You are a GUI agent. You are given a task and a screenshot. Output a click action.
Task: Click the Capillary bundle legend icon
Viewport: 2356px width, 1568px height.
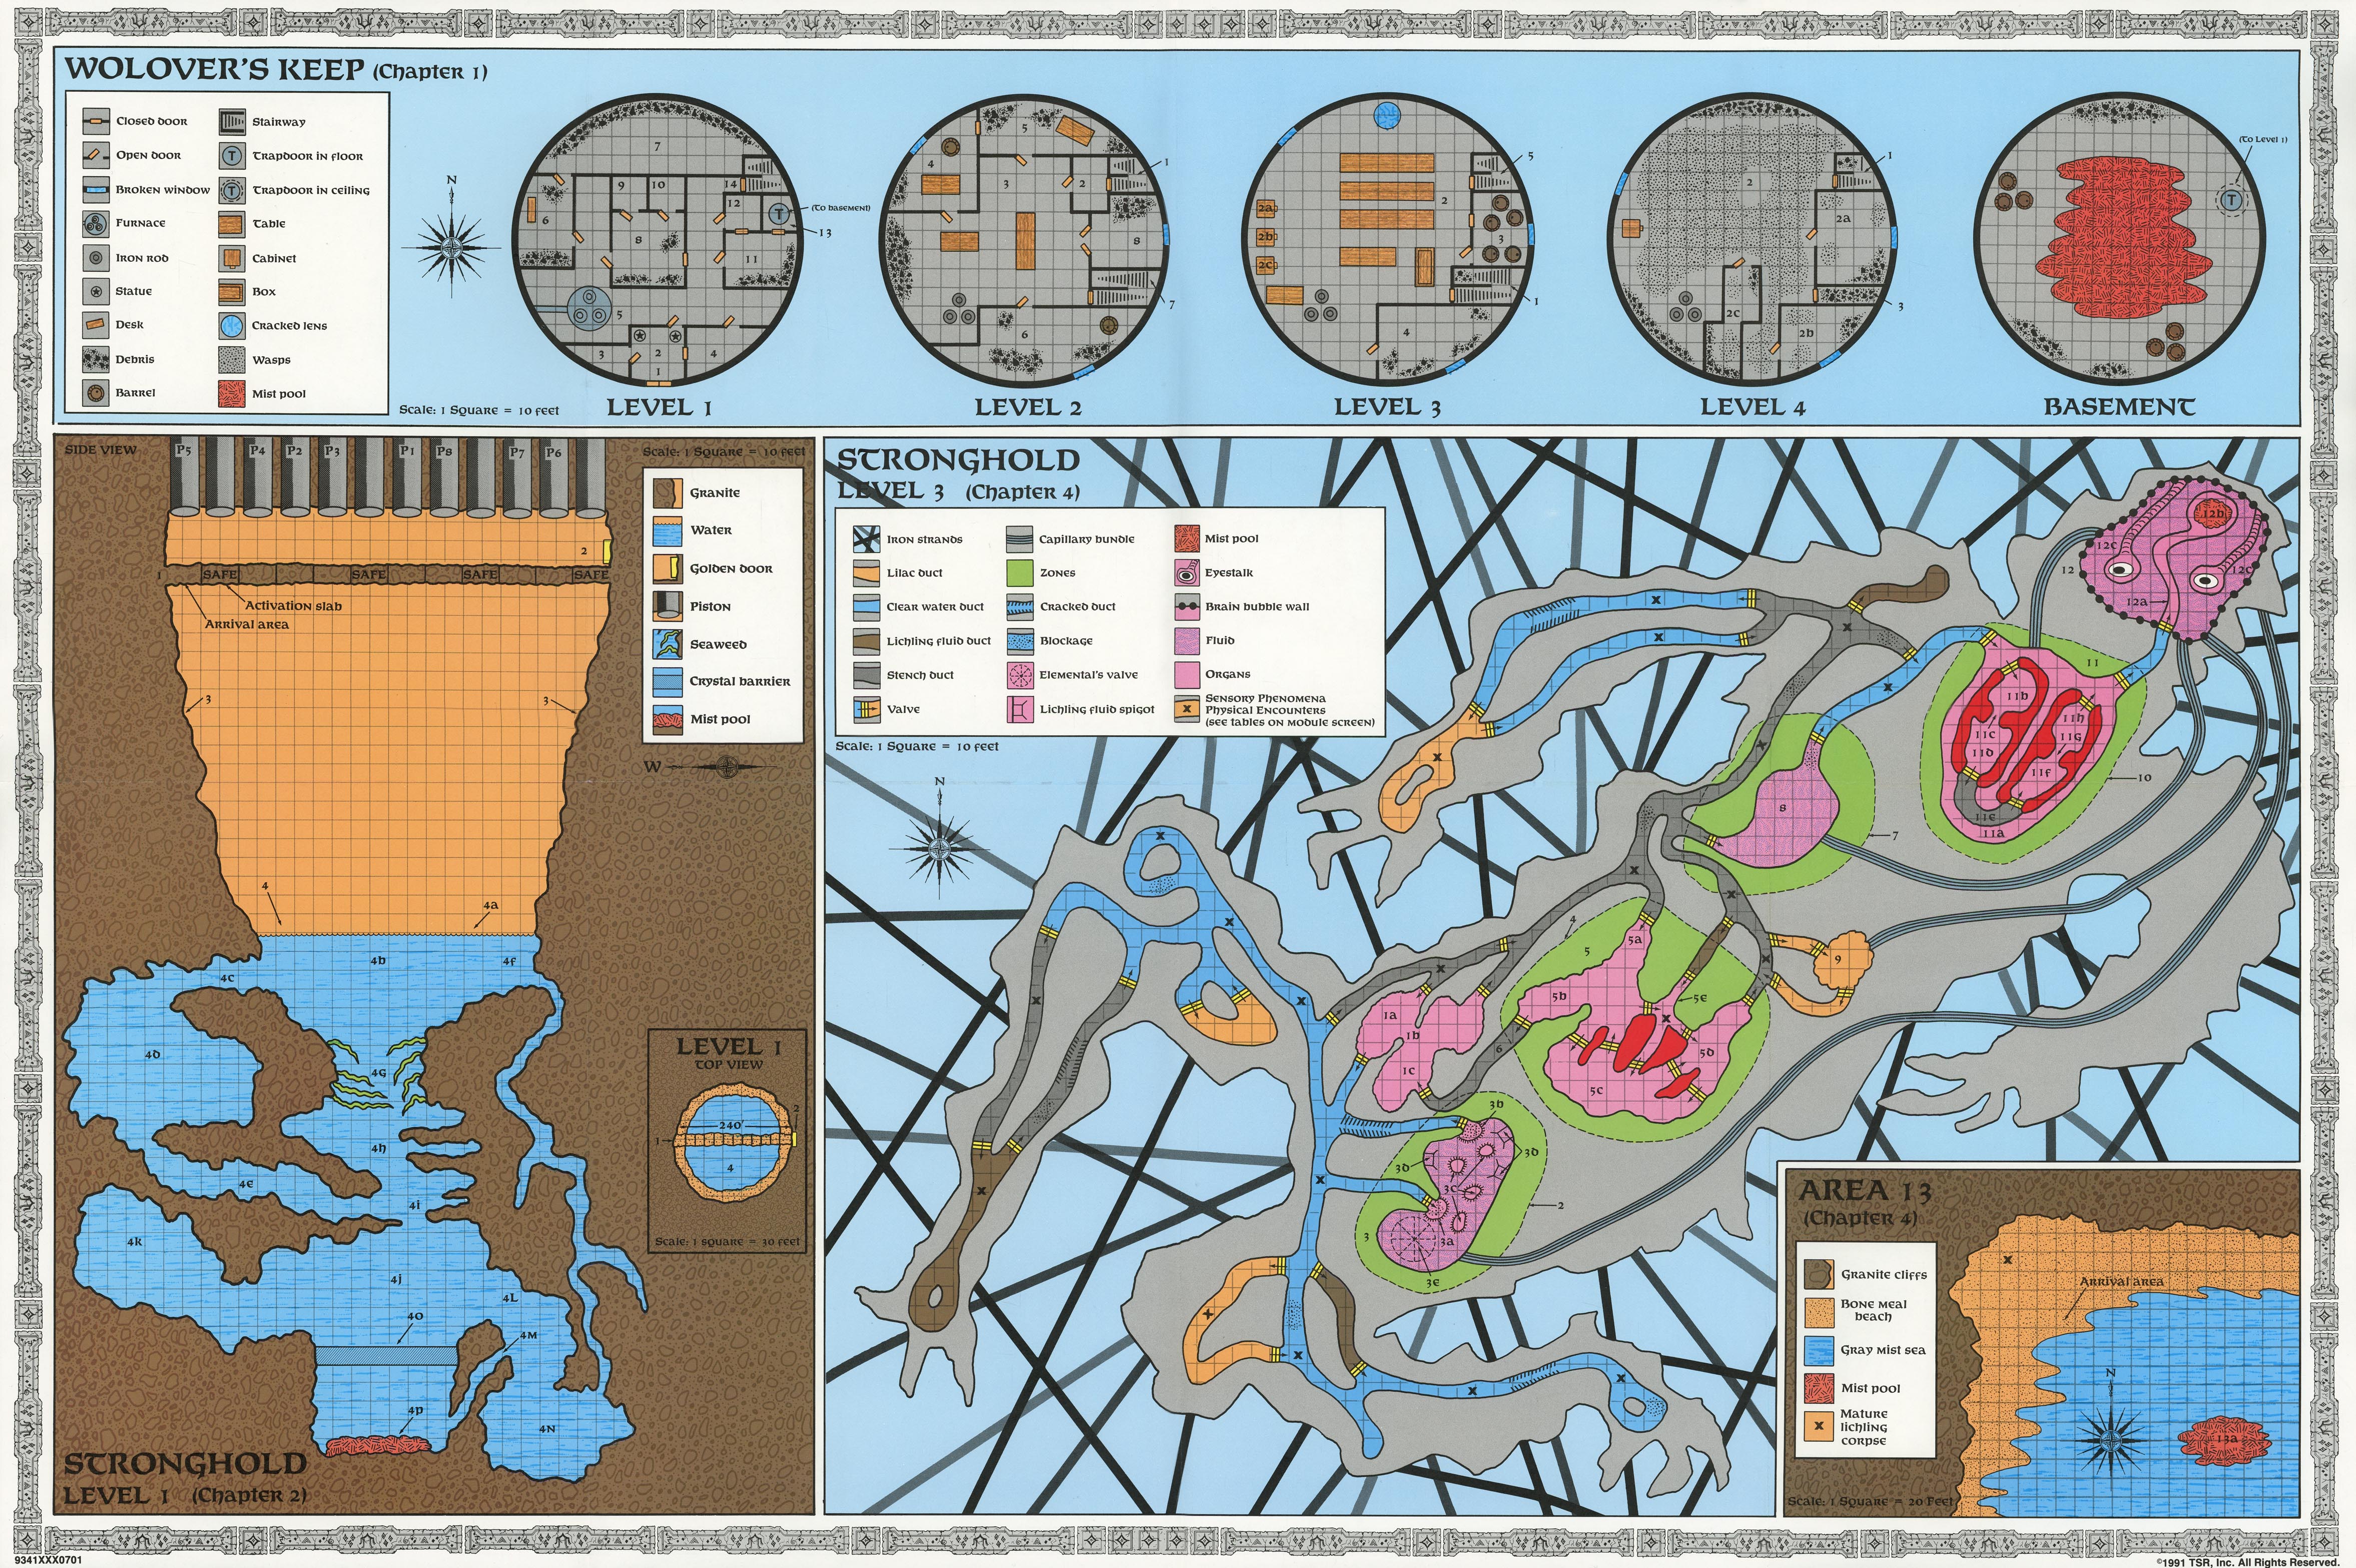(x=1019, y=539)
